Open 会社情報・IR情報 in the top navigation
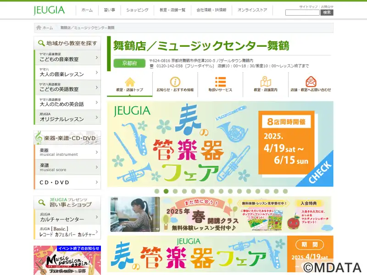This screenshot has width=367, height=275. (x=211, y=10)
